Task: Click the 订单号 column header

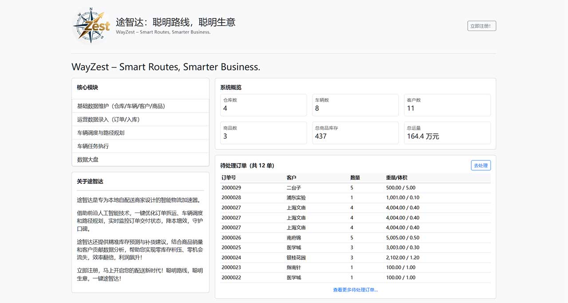Action: tap(230, 177)
